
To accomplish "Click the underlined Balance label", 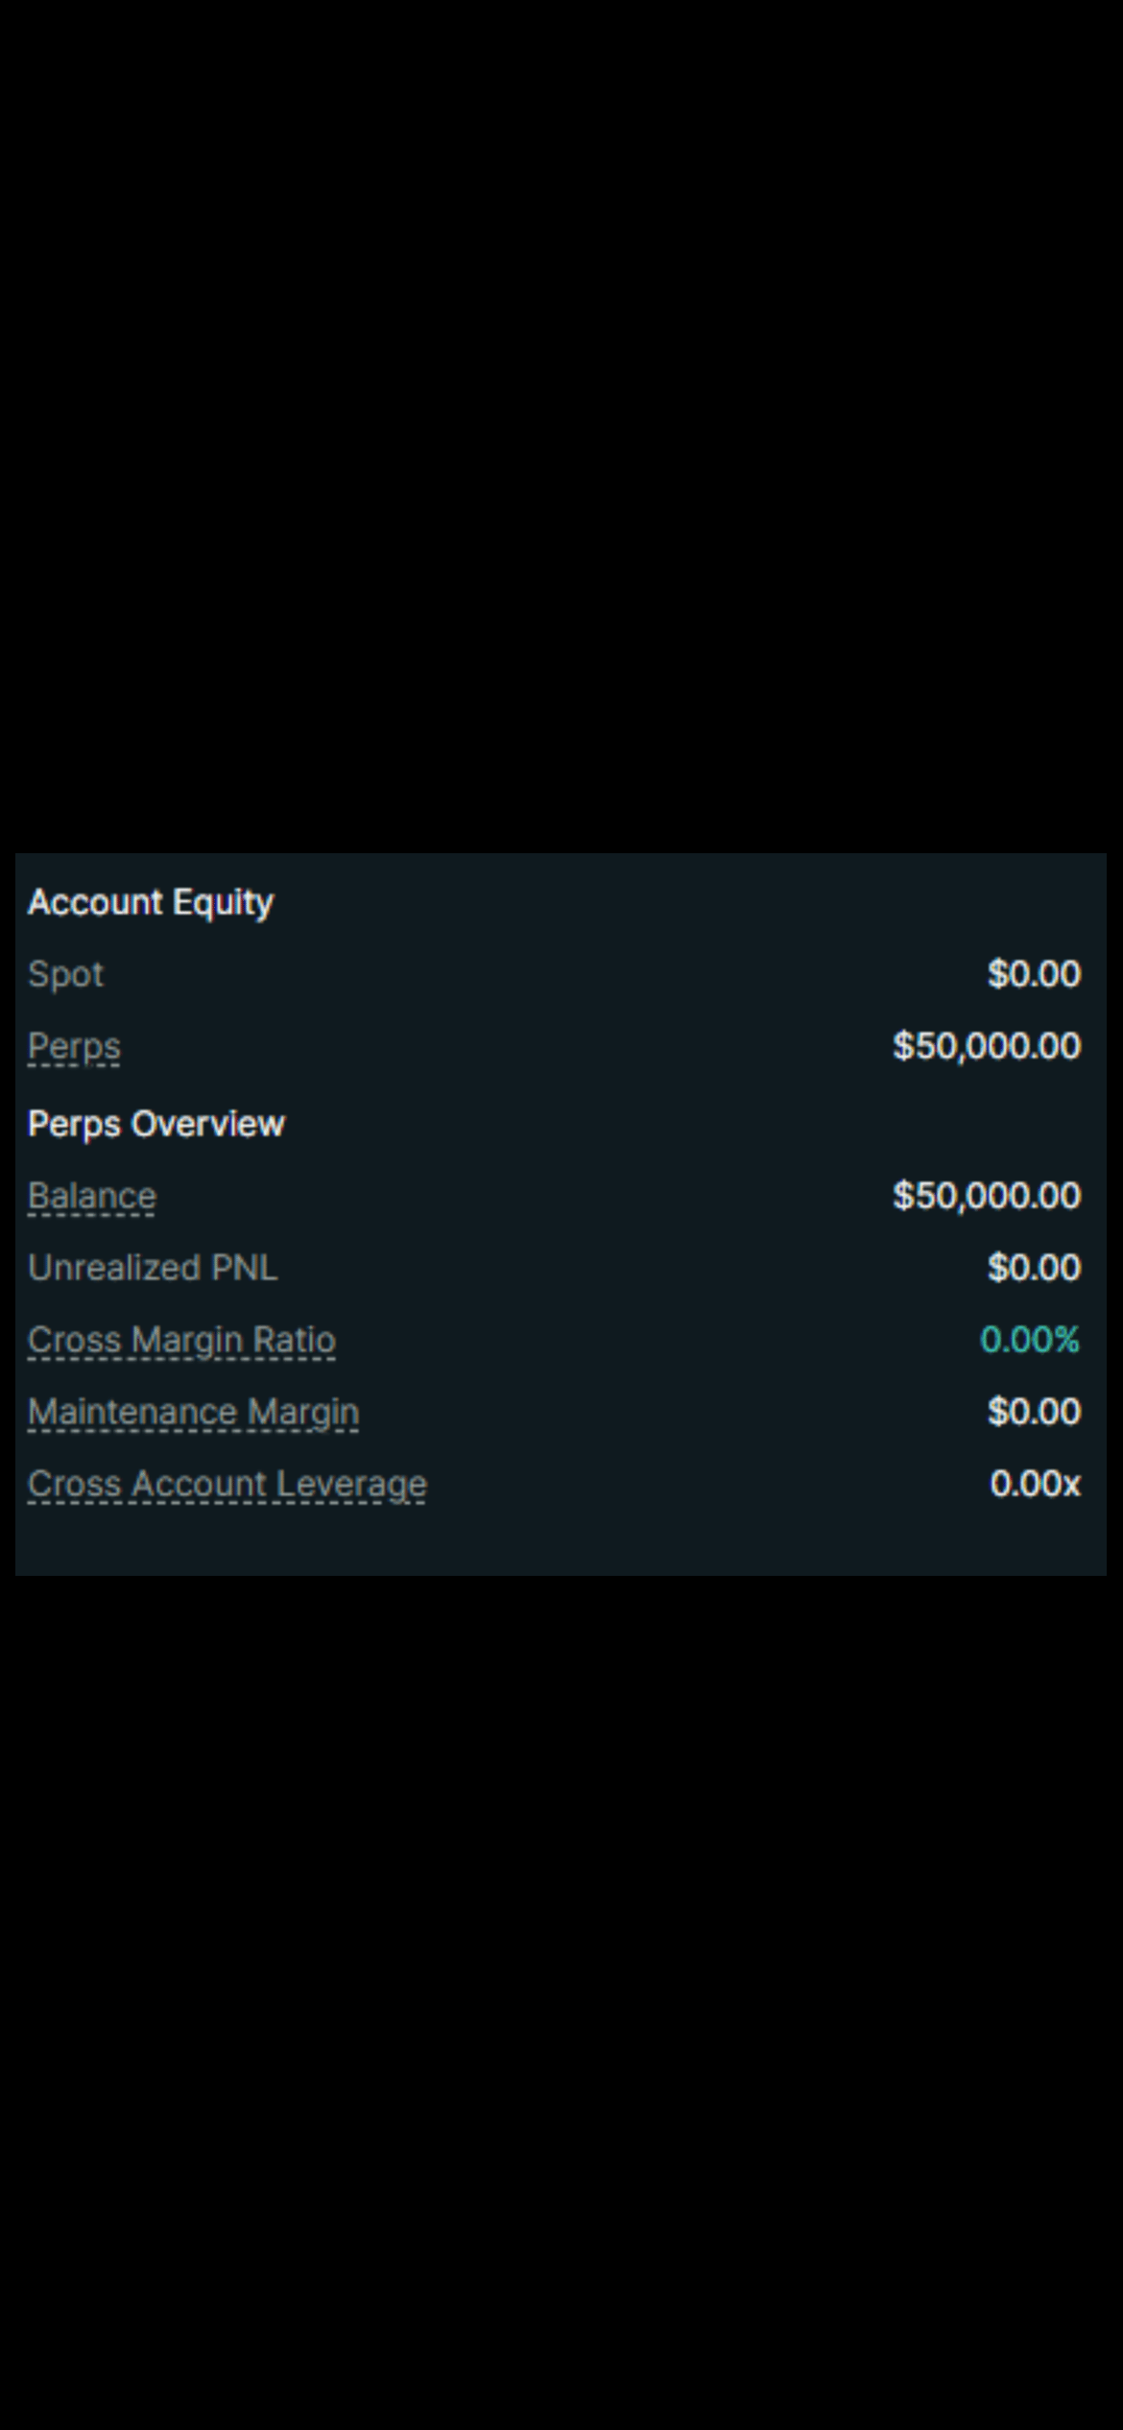I will (x=92, y=1196).
